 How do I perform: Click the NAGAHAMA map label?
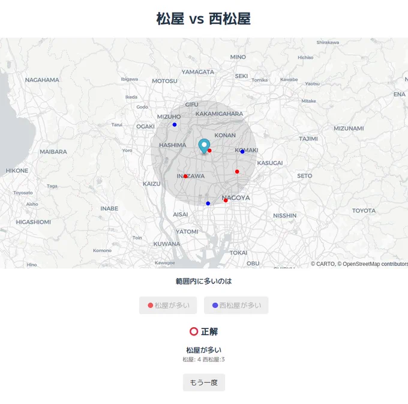pos(42,80)
